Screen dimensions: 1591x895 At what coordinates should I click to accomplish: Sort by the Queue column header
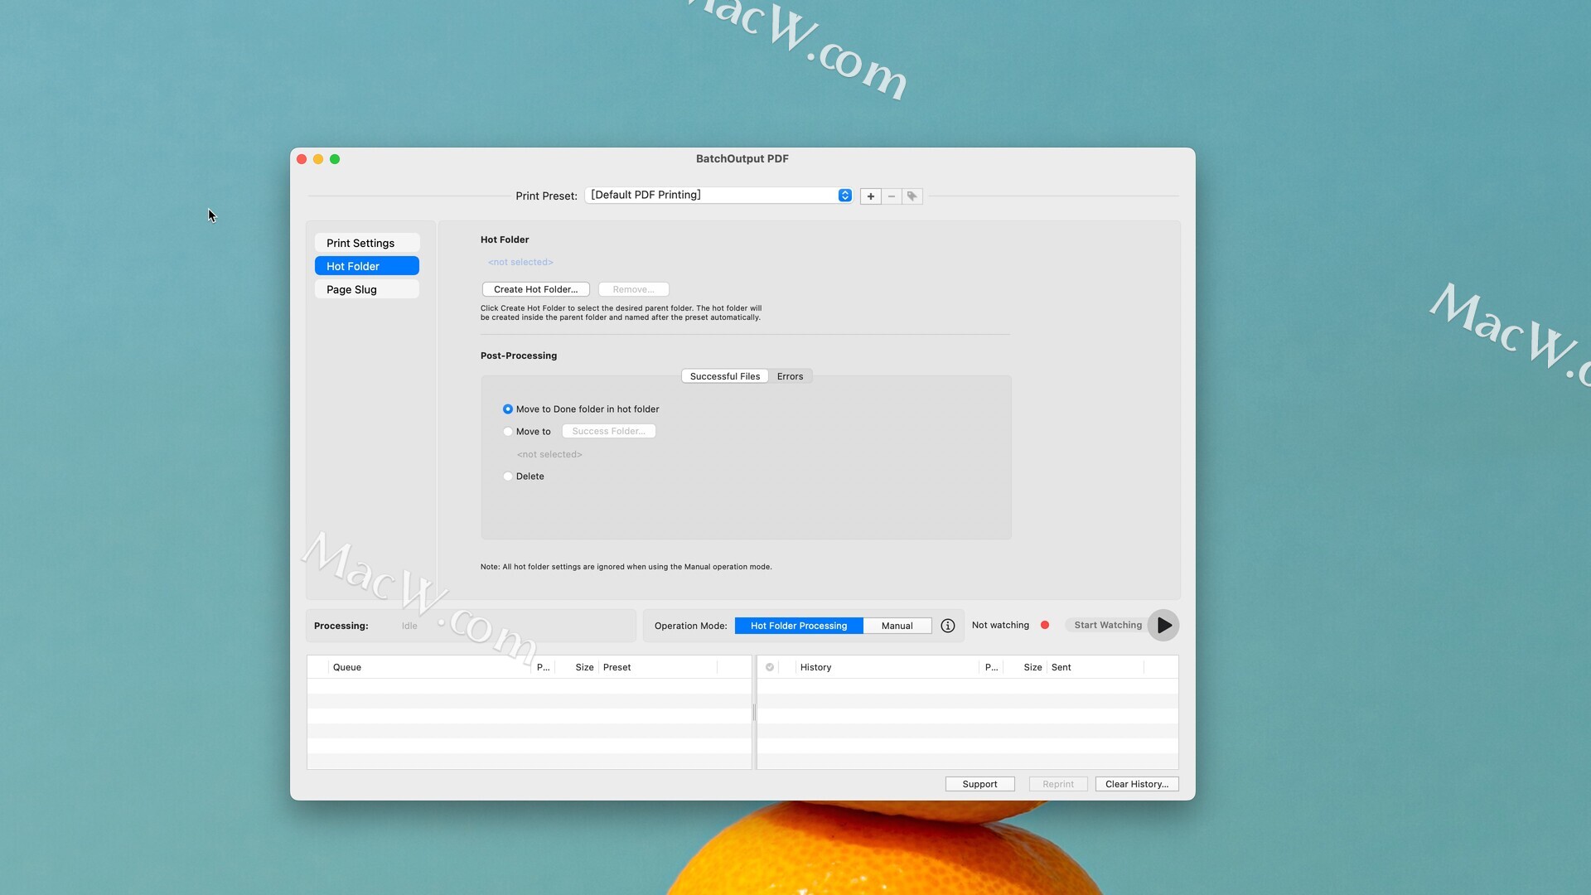(x=429, y=667)
